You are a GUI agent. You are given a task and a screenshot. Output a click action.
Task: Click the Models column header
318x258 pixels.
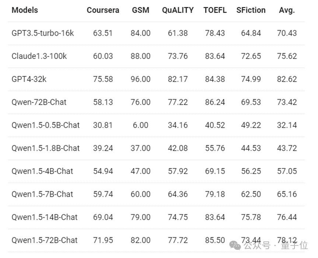(x=25, y=10)
